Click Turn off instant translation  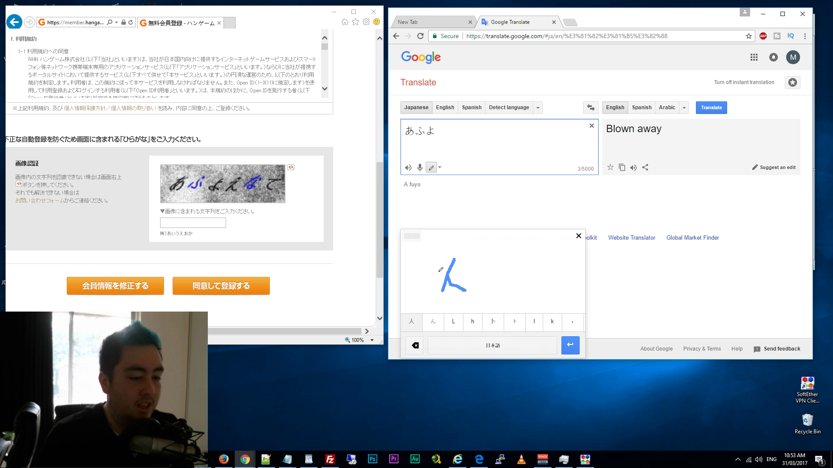point(744,82)
